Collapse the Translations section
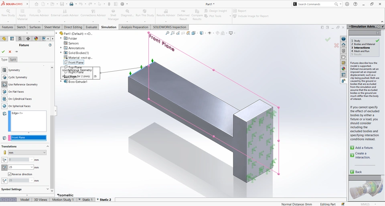This screenshot has width=385, height=206. tap(48, 146)
